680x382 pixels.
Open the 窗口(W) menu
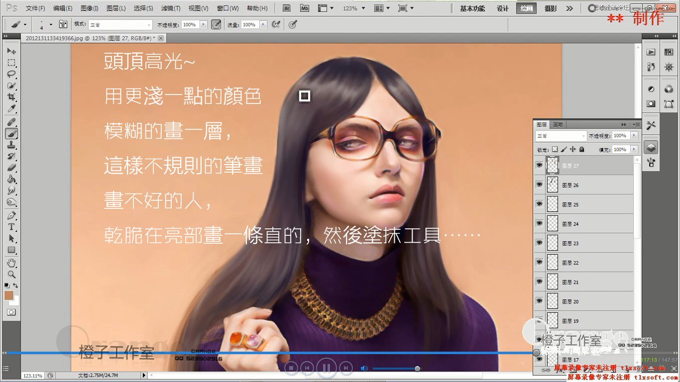pyautogui.click(x=228, y=8)
